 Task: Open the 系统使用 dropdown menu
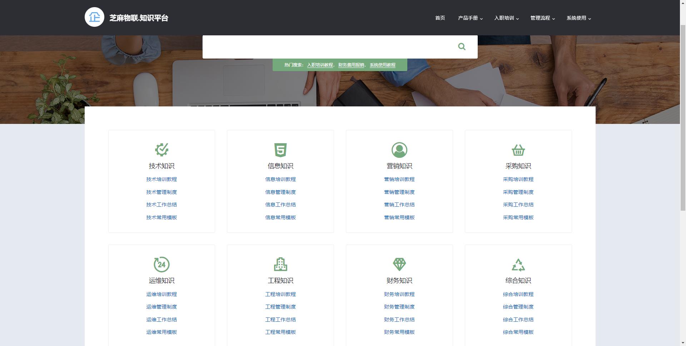[x=578, y=18]
